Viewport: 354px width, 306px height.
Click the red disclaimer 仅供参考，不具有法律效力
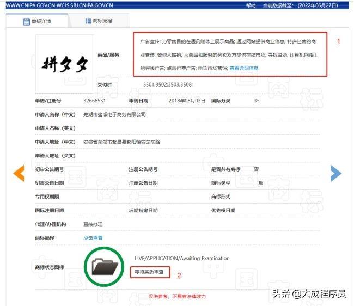click(177, 296)
